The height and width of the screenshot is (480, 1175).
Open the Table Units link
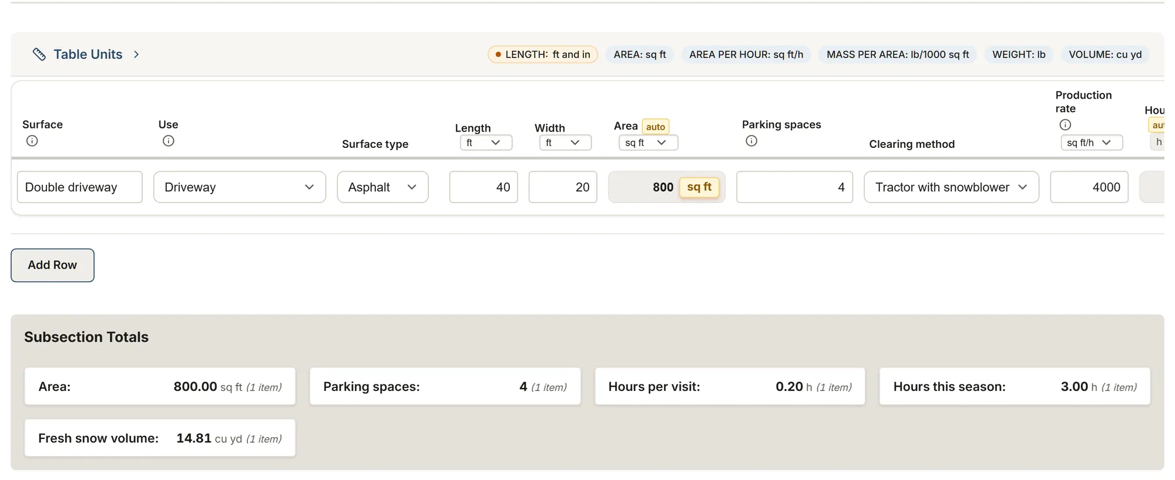point(88,55)
